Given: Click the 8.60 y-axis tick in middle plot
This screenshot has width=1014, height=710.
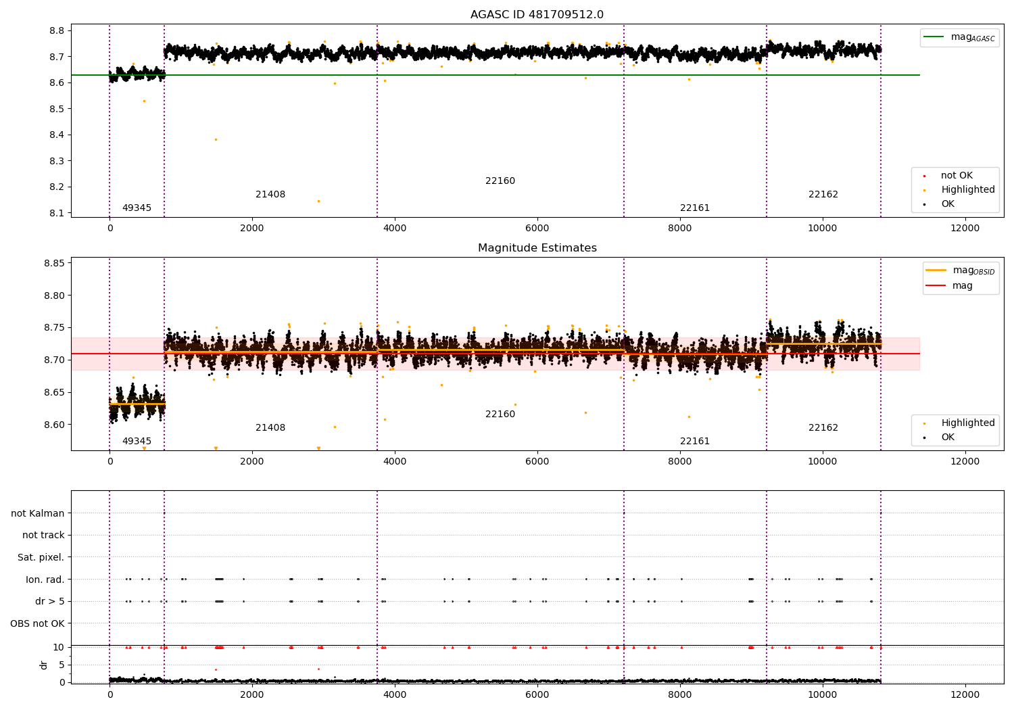Looking at the screenshot, I should (54, 425).
